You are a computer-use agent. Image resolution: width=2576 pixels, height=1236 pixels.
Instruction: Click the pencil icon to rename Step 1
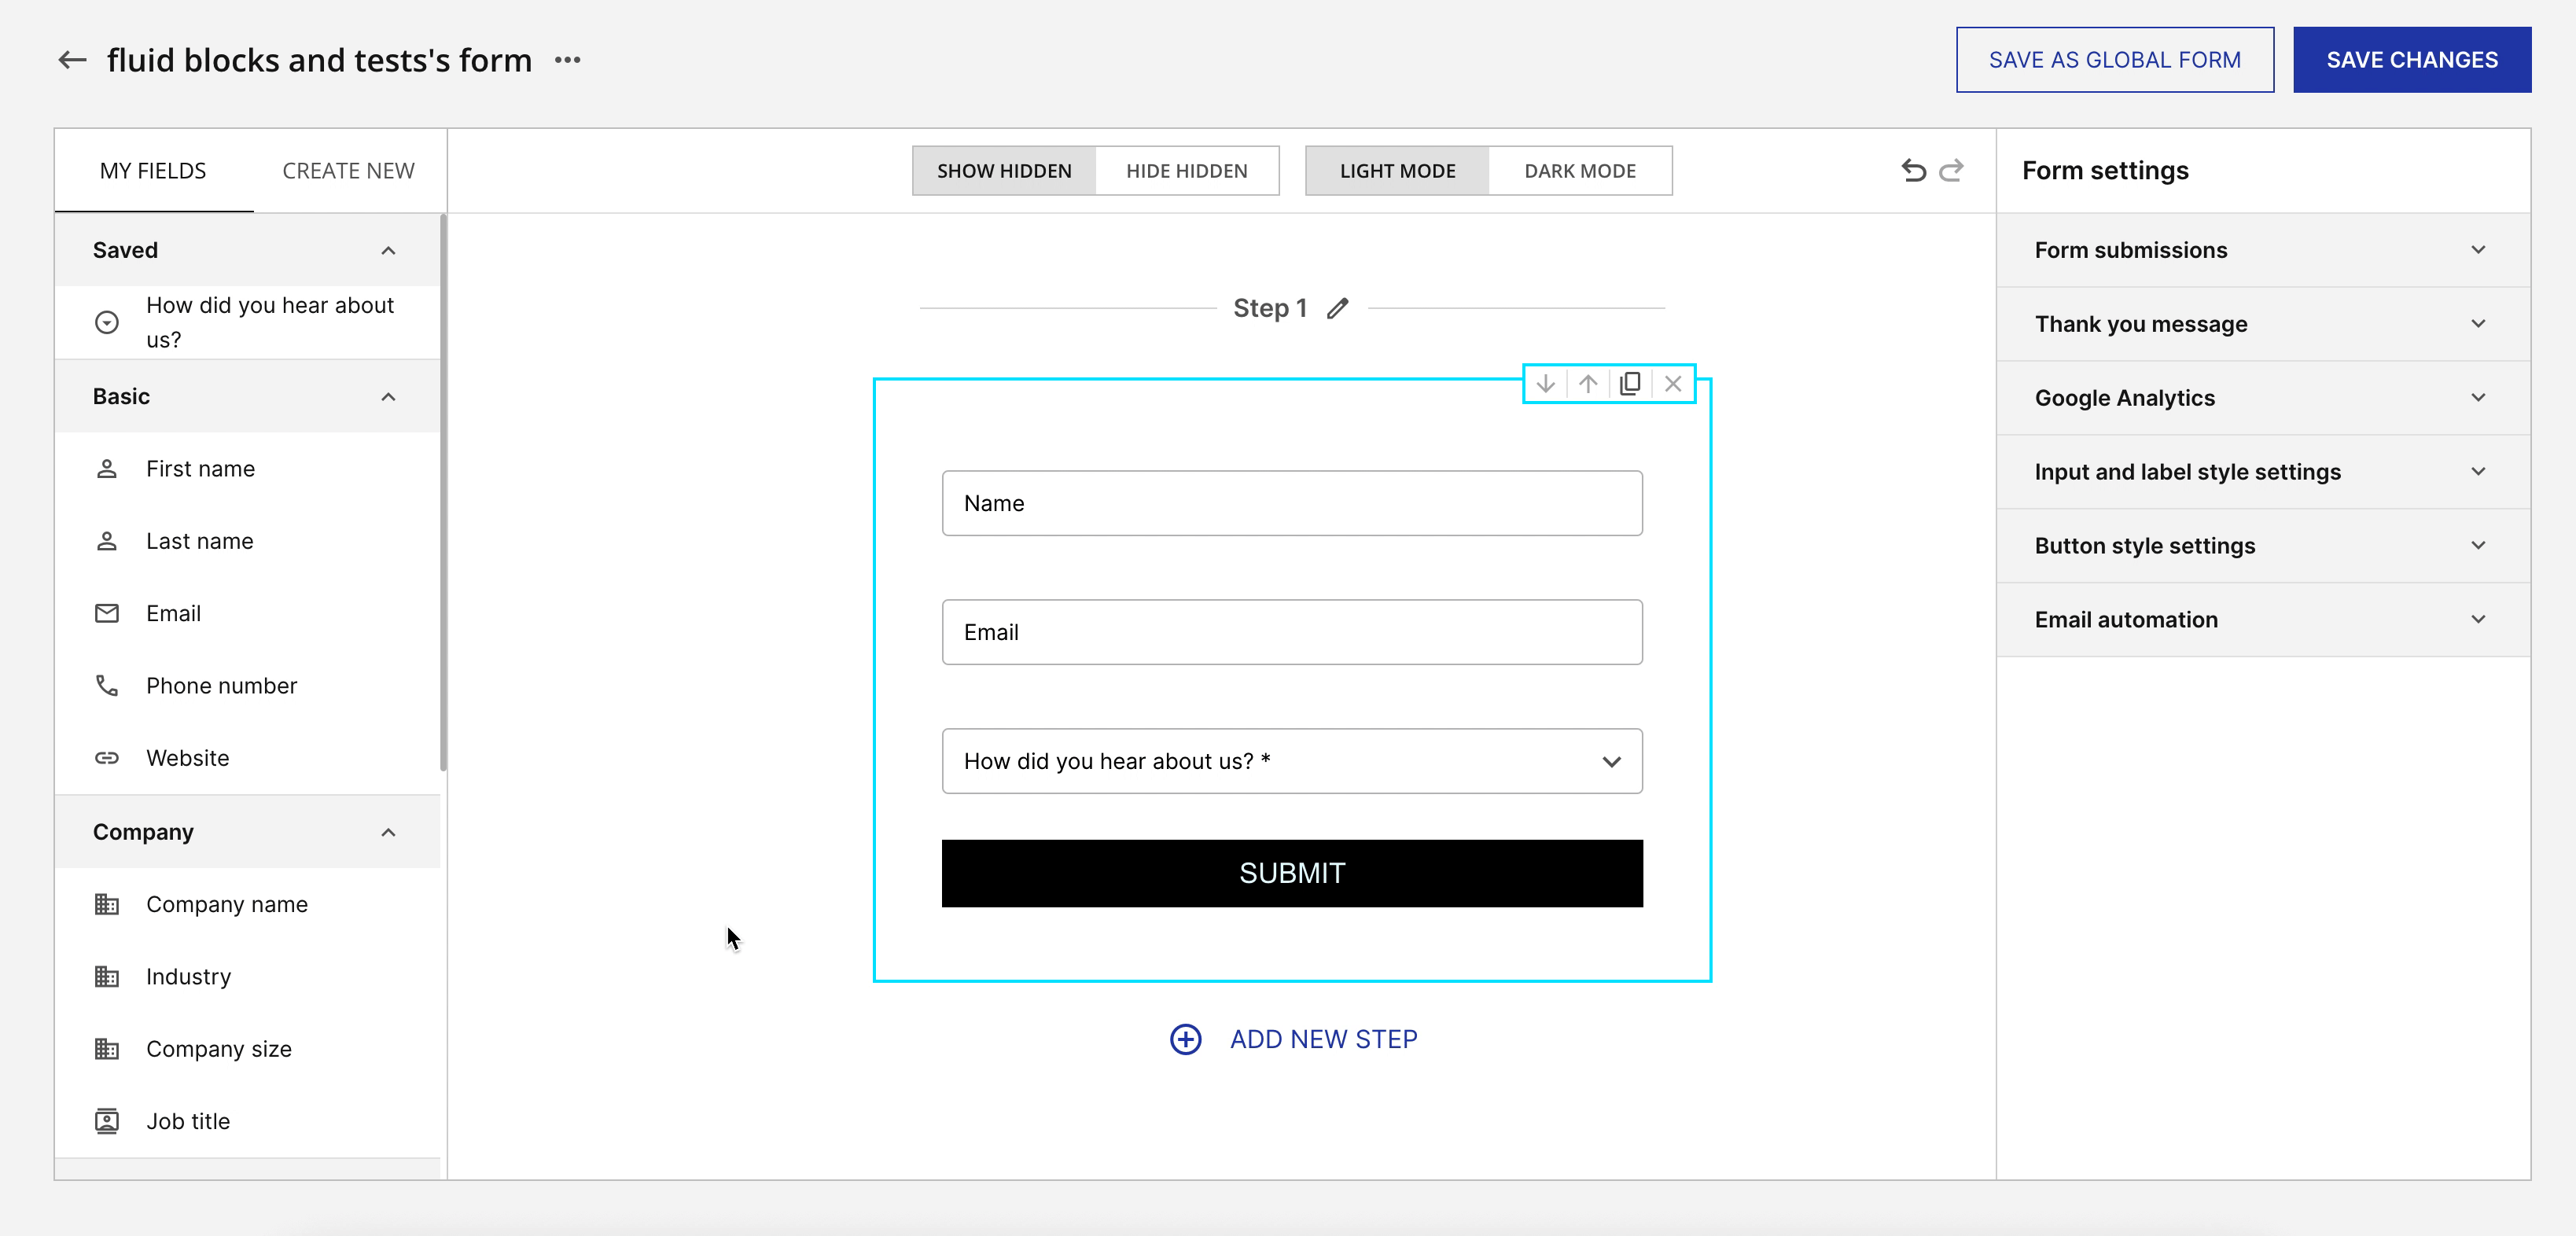(1339, 308)
